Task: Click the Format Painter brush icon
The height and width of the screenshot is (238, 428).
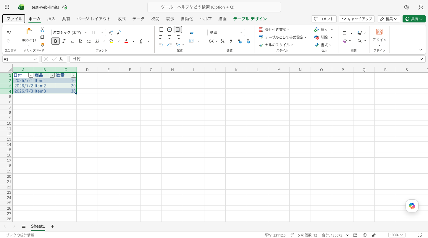Action: pos(42,45)
